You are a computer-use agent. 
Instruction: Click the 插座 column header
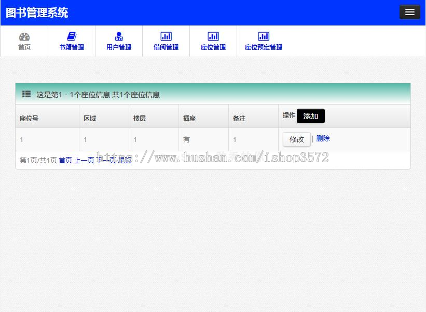tap(189, 119)
